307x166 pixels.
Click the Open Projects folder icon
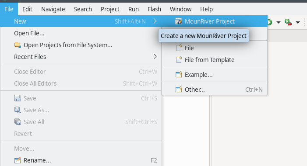click(x=18, y=45)
